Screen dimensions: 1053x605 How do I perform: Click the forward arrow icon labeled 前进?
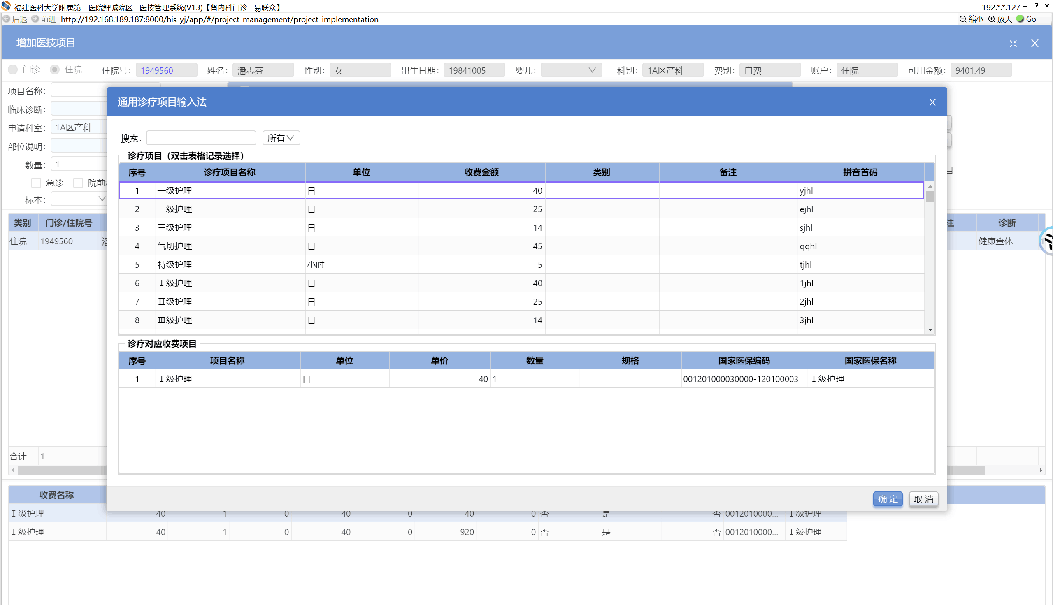(35, 19)
